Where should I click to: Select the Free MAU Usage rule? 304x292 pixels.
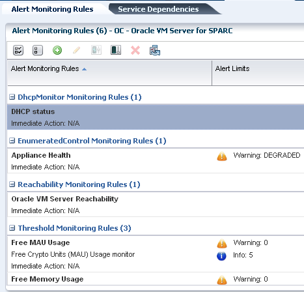click(x=40, y=242)
